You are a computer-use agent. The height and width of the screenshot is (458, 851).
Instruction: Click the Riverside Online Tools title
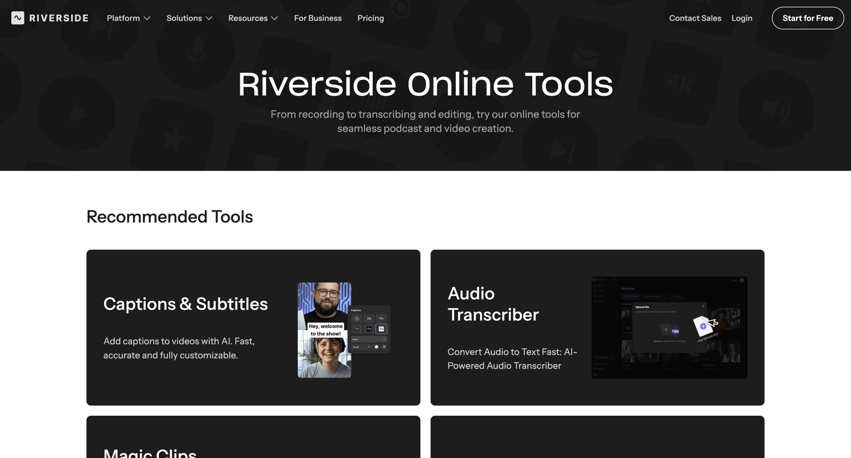click(425, 84)
